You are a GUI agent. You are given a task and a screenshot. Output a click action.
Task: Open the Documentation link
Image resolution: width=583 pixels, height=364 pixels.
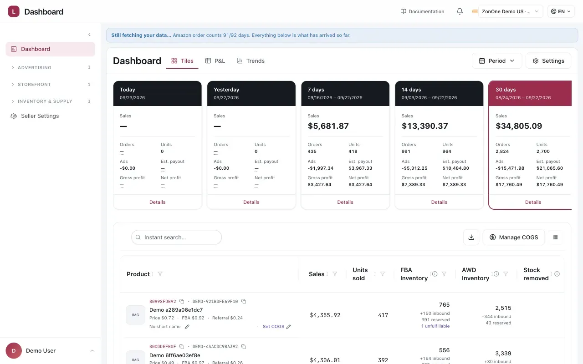click(422, 11)
